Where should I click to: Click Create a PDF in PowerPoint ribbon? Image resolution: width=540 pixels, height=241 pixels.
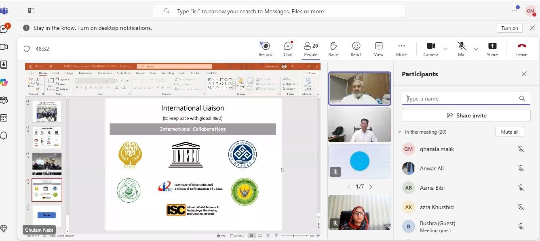click(308, 84)
